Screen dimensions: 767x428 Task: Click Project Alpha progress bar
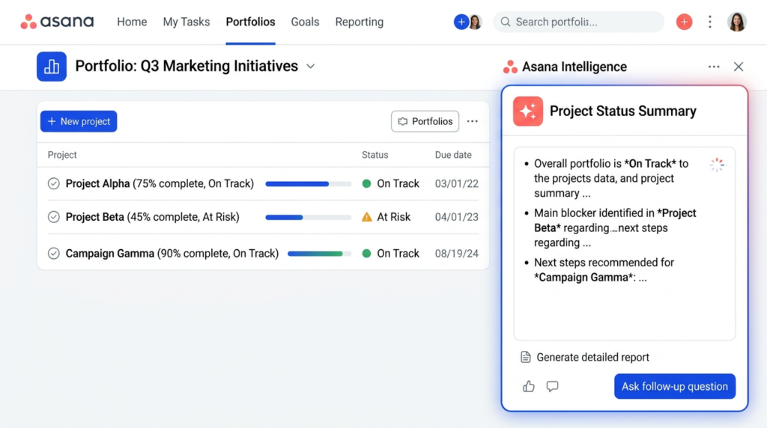(308, 184)
